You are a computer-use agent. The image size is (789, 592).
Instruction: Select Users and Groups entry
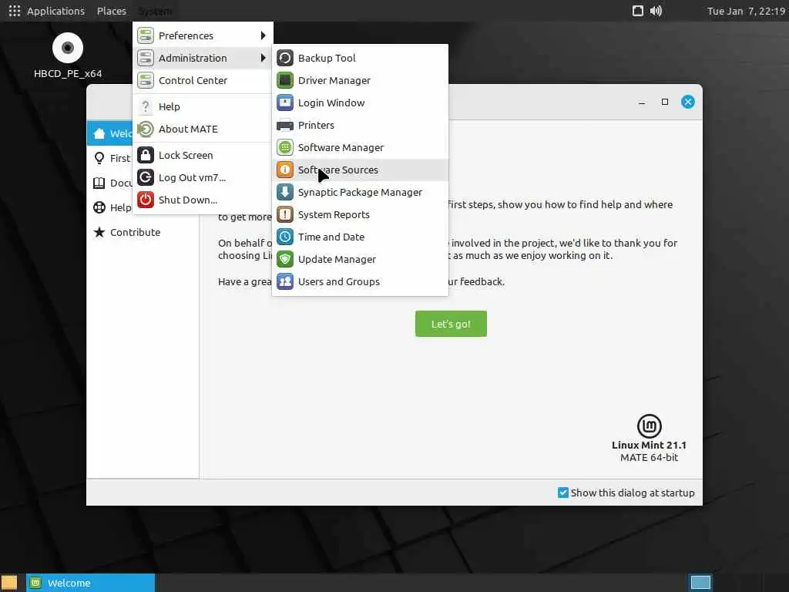tap(360, 281)
